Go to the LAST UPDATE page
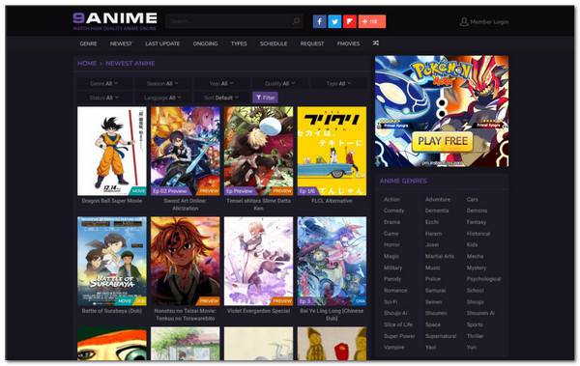Screen dimensions: 580x366 pyautogui.click(x=162, y=43)
